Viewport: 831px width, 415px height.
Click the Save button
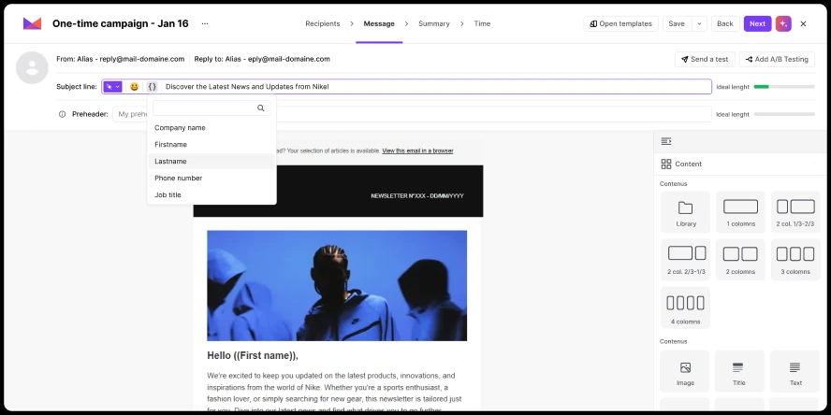tap(677, 23)
